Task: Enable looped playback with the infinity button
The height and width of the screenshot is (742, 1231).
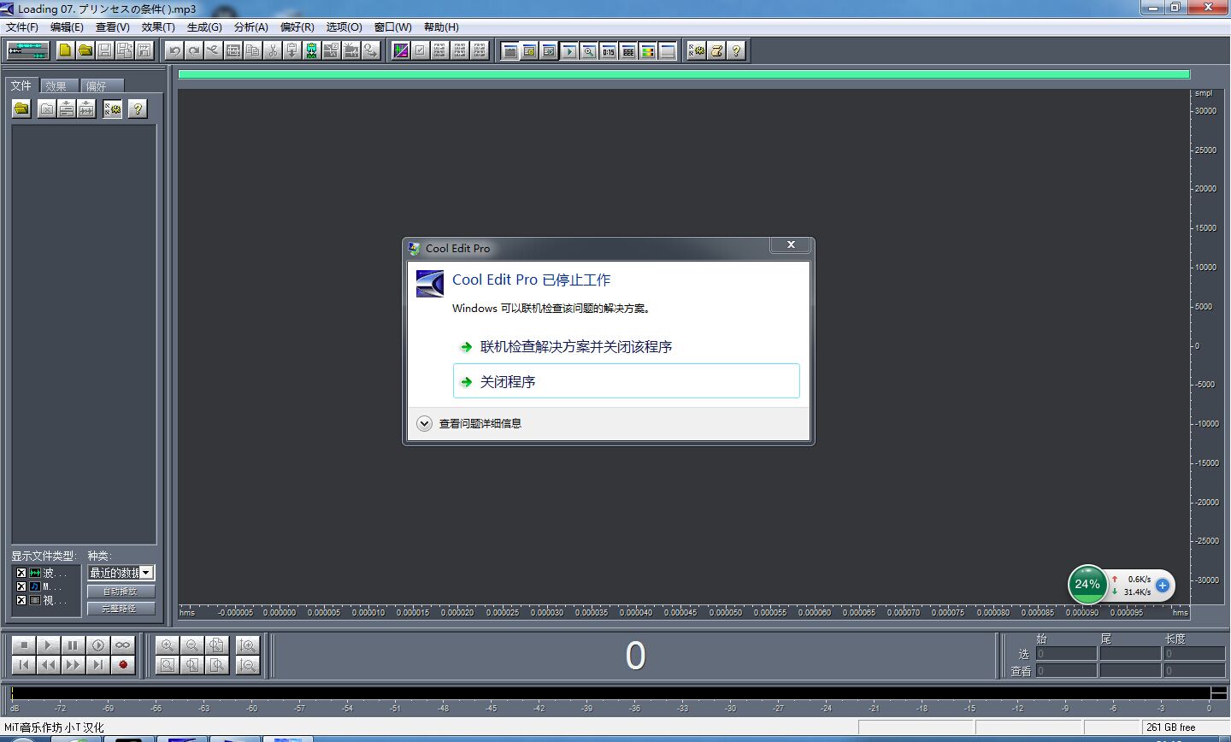Action: point(123,645)
